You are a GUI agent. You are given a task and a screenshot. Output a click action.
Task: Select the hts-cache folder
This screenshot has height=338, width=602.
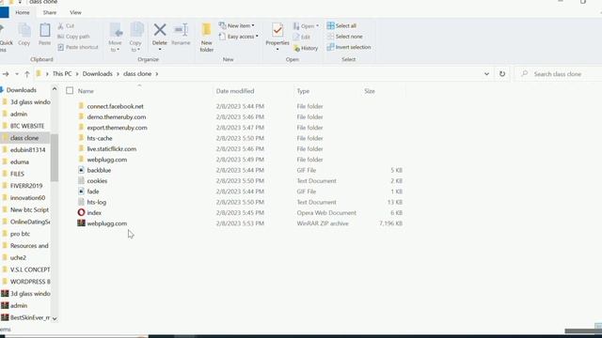100,138
